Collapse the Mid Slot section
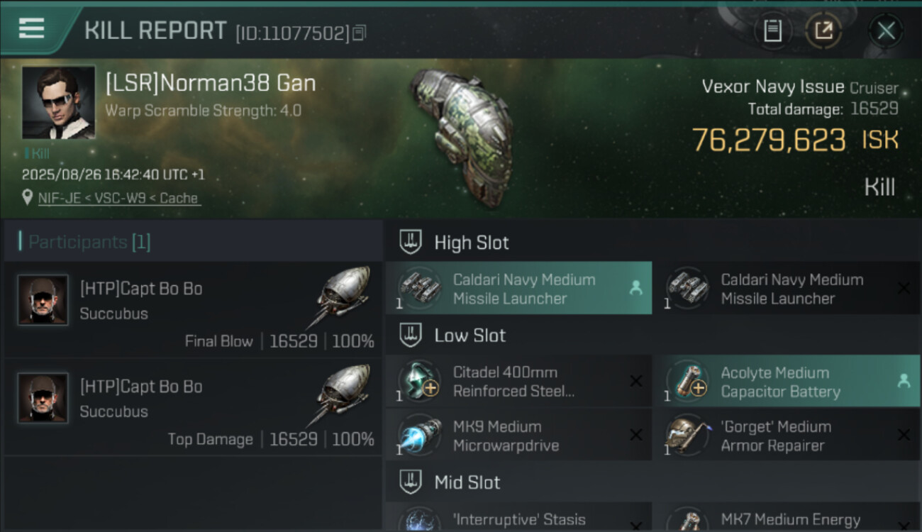Viewport: 922px width, 532px height. click(411, 483)
